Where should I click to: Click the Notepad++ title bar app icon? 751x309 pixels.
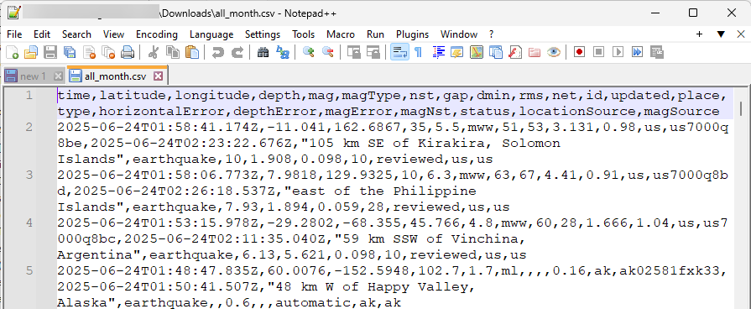tap(14, 13)
